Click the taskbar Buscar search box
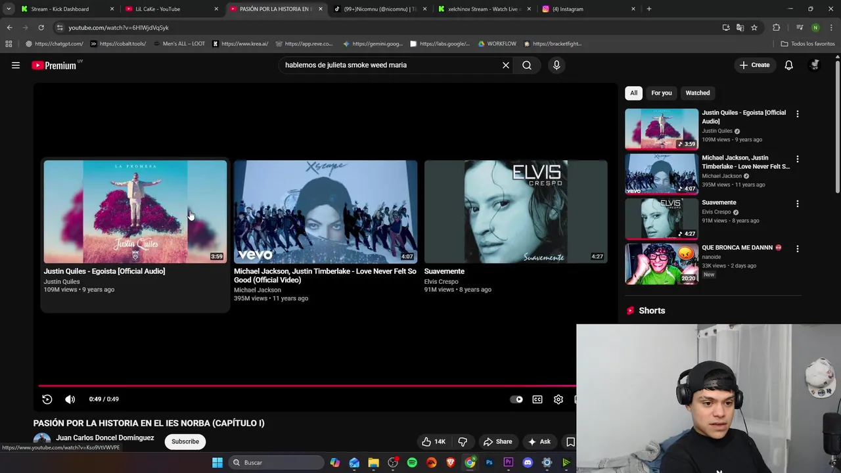This screenshot has width=841, height=473. [x=276, y=462]
